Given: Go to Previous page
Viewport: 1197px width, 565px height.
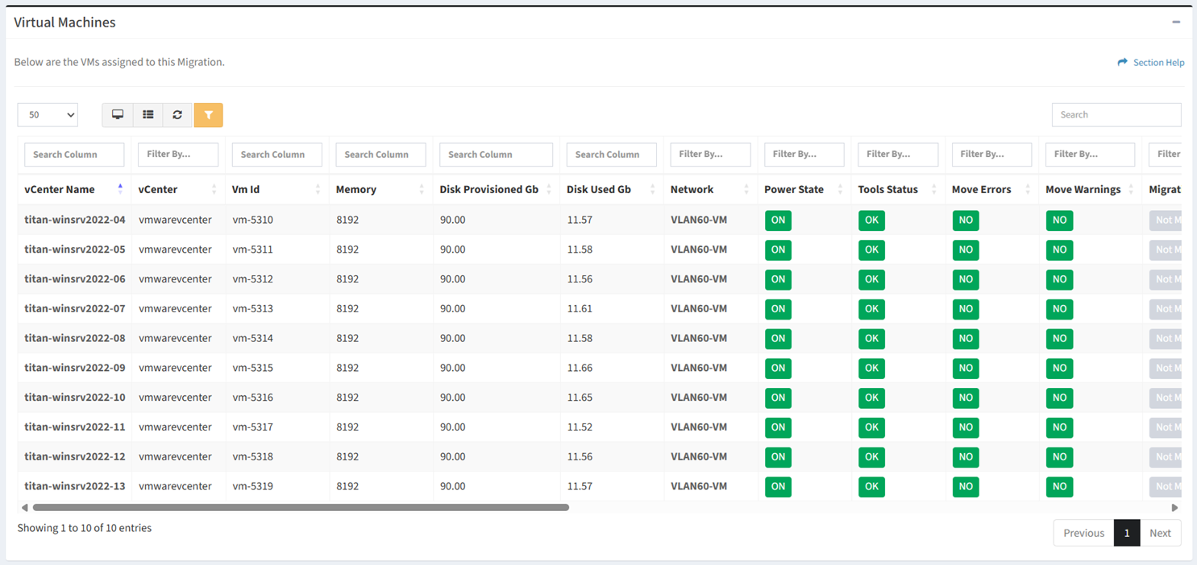Looking at the screenshot, I should coord(1083,533).
